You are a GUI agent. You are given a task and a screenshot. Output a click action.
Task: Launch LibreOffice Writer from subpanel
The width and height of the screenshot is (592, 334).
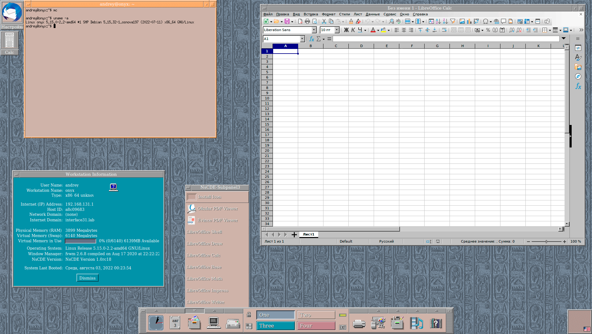tap(206, 302)
